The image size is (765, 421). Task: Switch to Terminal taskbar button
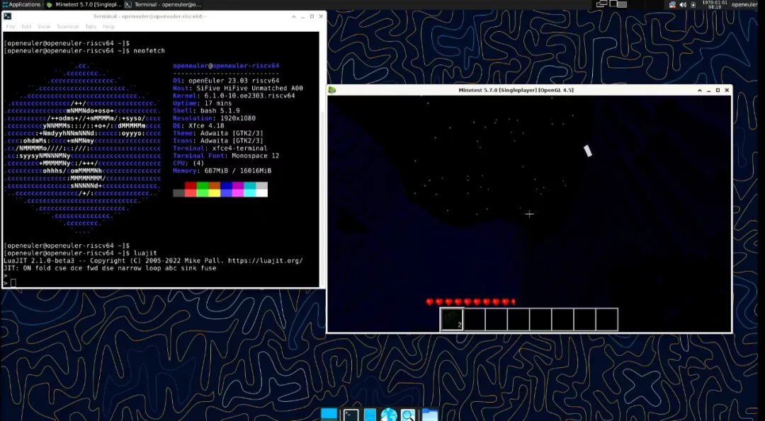163,4
